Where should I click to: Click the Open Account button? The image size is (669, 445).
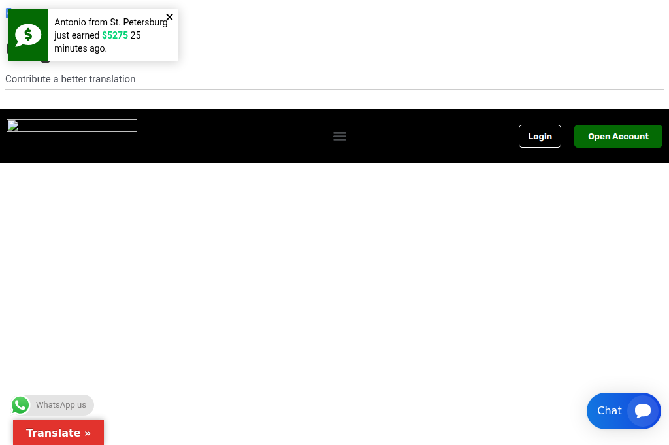point(618,136)
